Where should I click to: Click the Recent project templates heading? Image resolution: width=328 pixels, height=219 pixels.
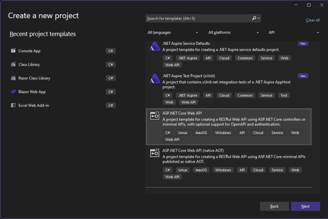[x=43, y=34]
